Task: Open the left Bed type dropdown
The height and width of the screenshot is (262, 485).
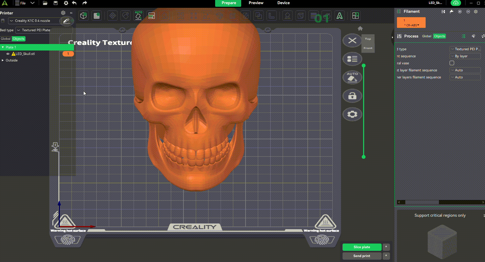Action: (44, 30)
